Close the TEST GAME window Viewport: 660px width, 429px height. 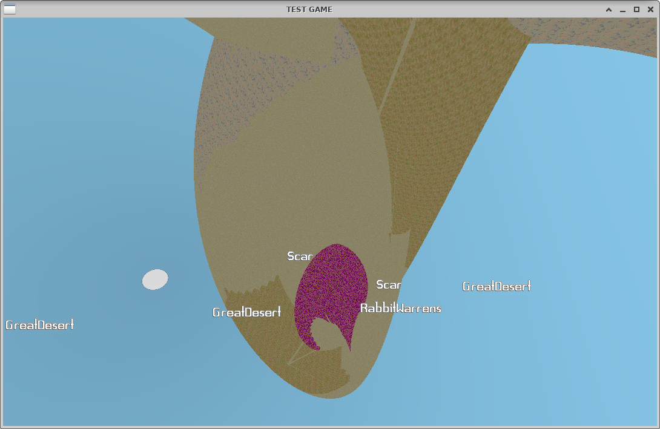(x=650, y=9)
